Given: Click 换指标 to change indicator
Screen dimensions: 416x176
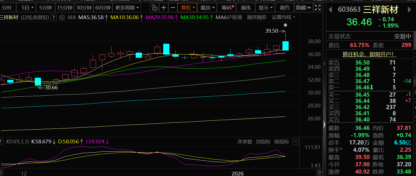Looking at the screenshot, I should (x=281, y=142).
